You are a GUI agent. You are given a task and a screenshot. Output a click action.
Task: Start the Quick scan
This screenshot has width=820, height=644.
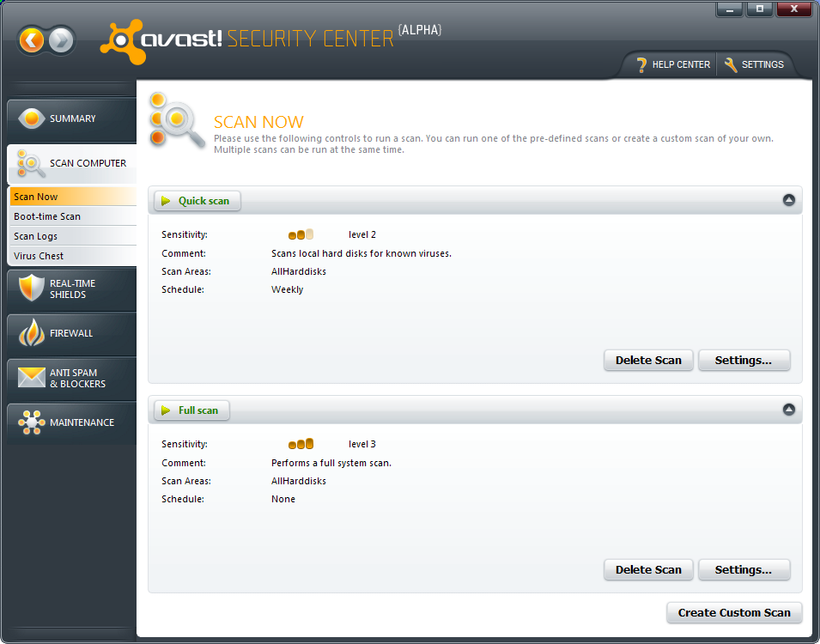197,201
